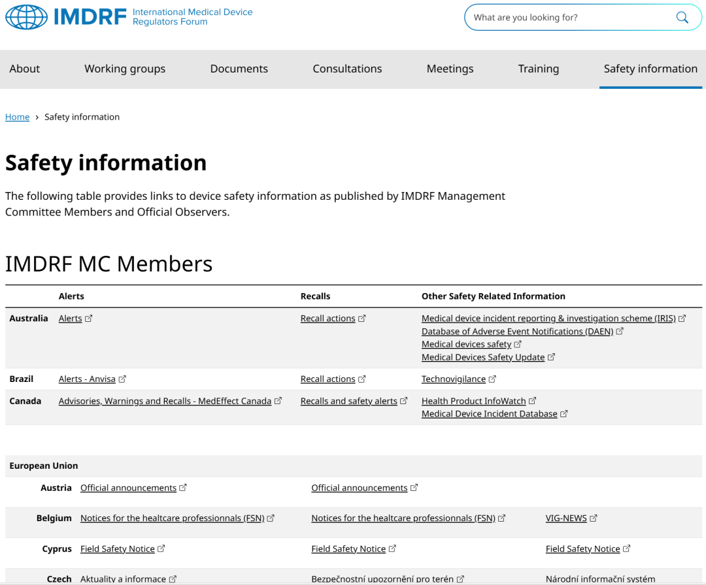The width and height of the screenshot is (706, 585).
Task: Click the external-link icon after IRIS link
Action: tap(682, 319)
